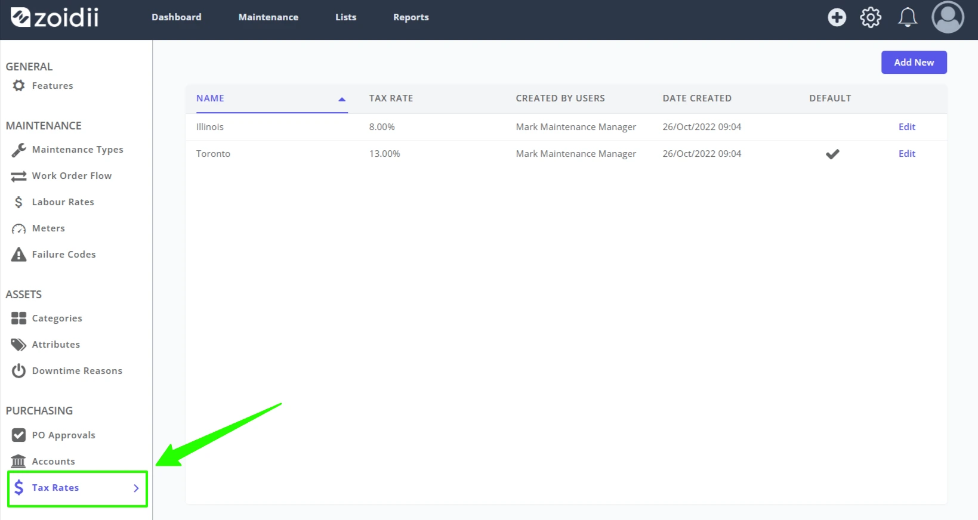Screen dimensions: 978x520
Task: Toggle the Toronto default checkmark
Action: click(x=832, y=154)
